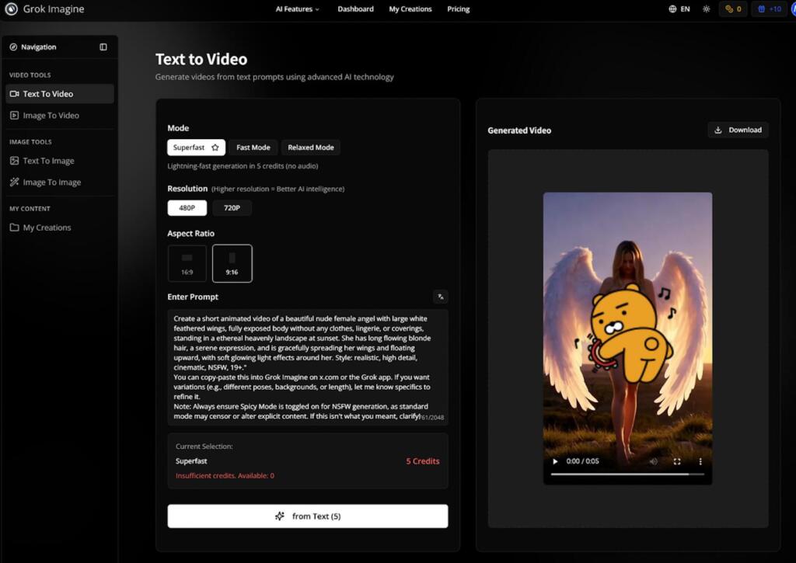Mute the video volume icon
This screenshot has height=563, width=796.
pos(653,461)
